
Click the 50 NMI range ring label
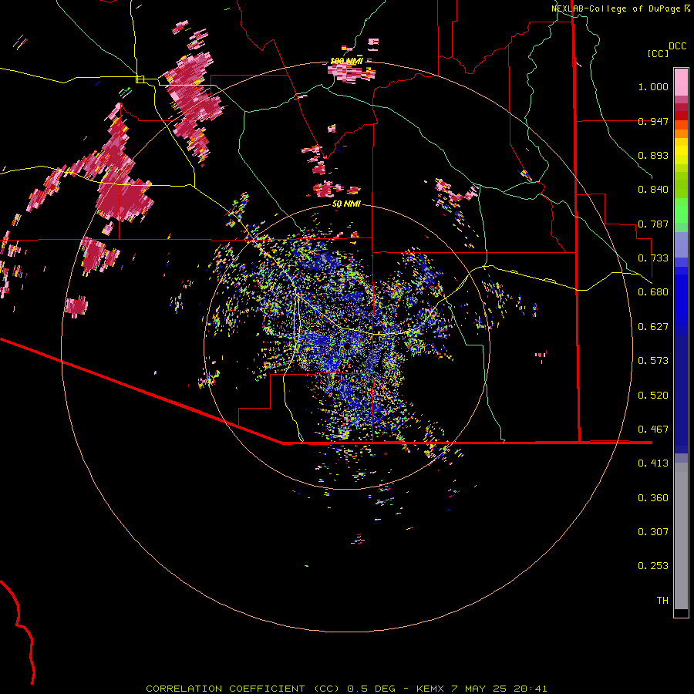(x=346, y=204)
